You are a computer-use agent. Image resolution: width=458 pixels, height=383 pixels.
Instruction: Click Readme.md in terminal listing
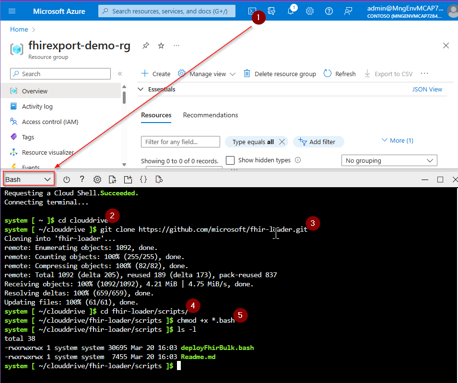pyautogui.click(x=198, y=357)
